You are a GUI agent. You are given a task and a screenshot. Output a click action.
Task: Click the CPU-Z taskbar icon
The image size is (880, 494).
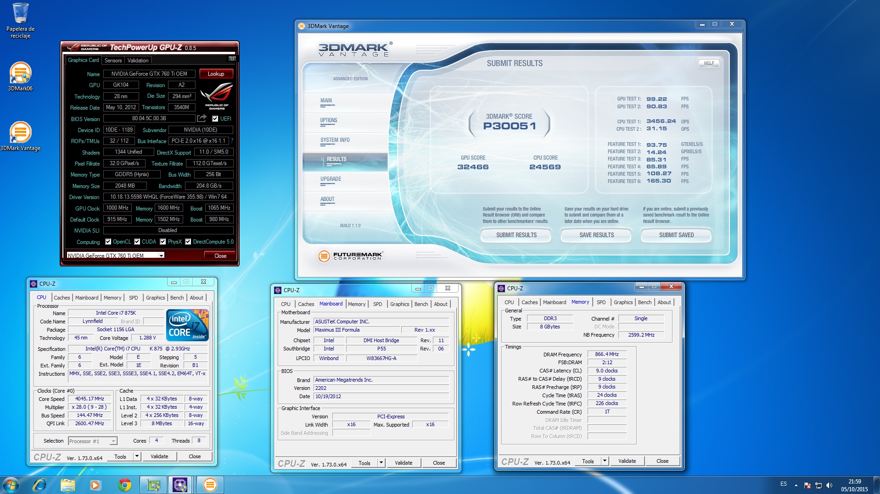click(180, 485)
